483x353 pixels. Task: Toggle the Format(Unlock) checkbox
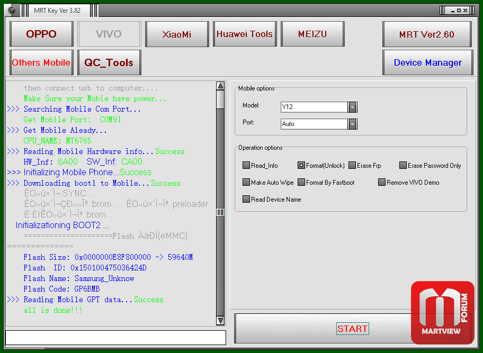[x=301, y=165]
